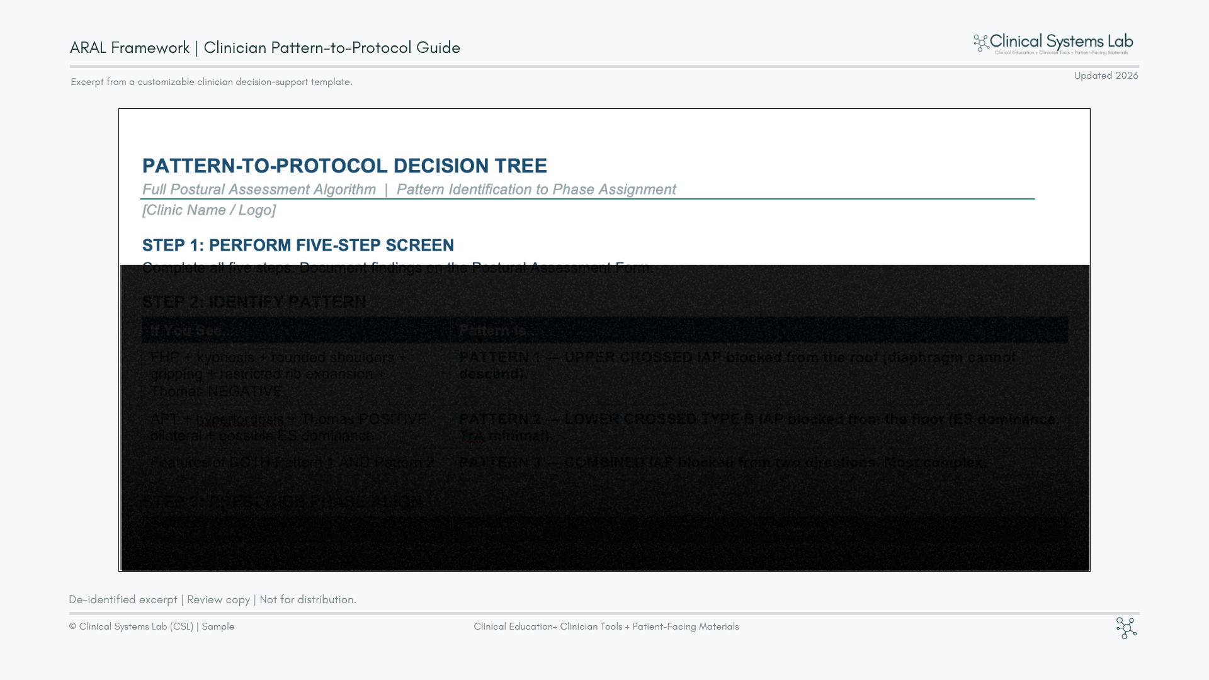Click the Step 2 Identify Pattern heading

tap(254, 302)
